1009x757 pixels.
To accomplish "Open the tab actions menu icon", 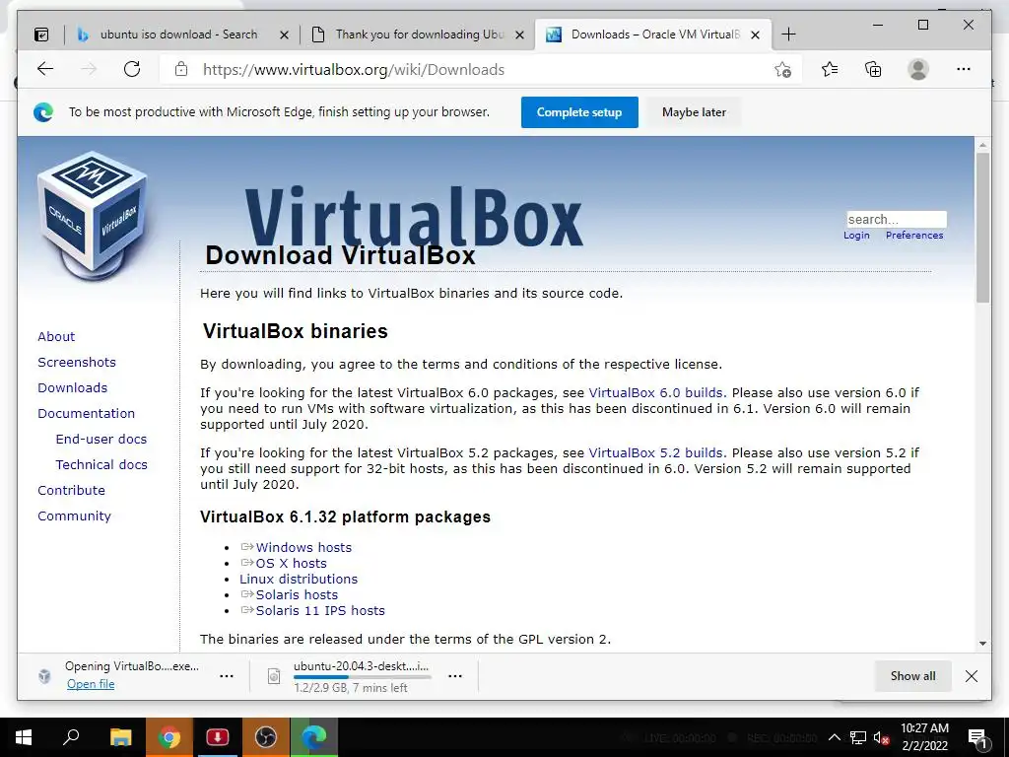I will coord(41,34).
